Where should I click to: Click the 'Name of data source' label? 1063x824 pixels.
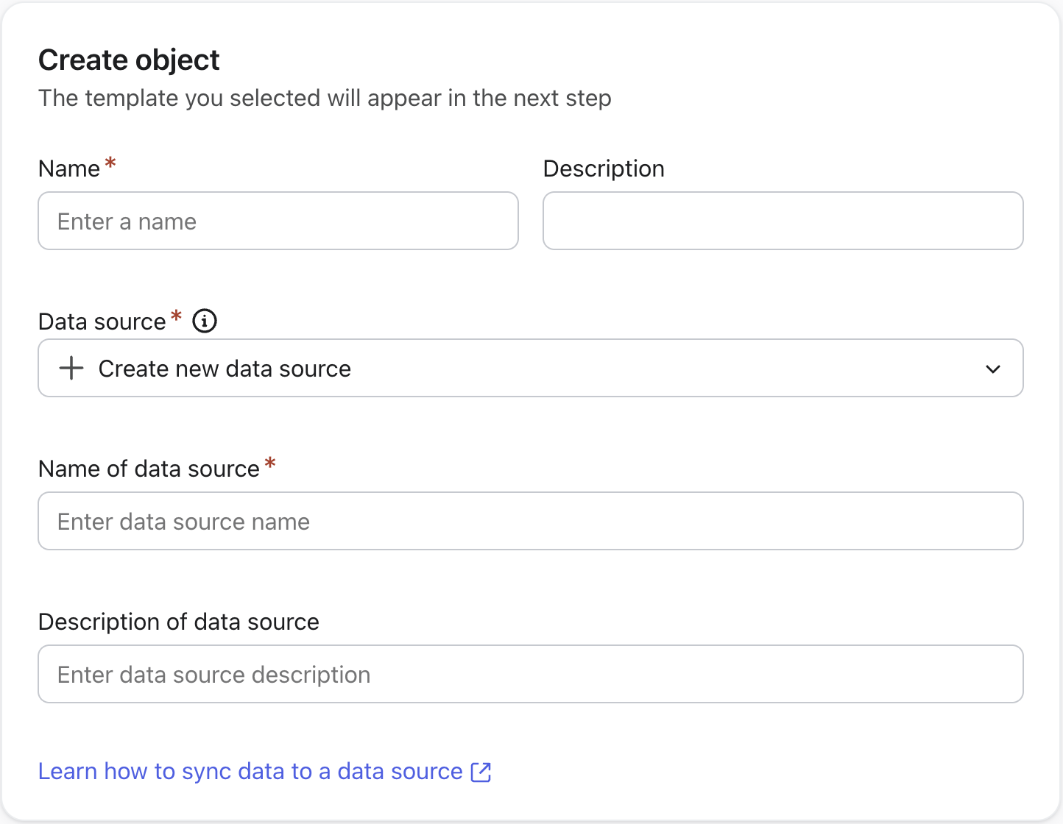click(x=149, y=469)
